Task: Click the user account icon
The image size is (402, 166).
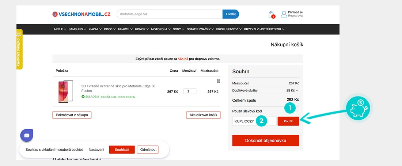Action: coord(284,14)
